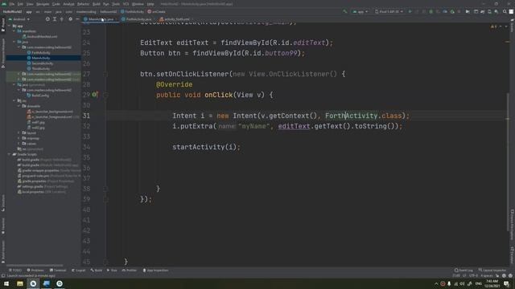The image size is (515, 289).
Task: Open the Navigate menu
Action: click(43, 4)
